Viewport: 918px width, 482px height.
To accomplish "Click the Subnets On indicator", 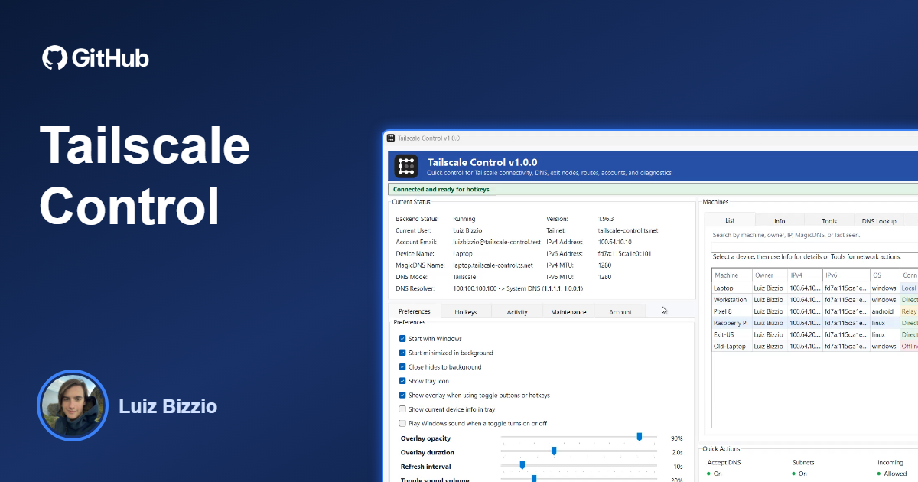I will coord(798,474).
